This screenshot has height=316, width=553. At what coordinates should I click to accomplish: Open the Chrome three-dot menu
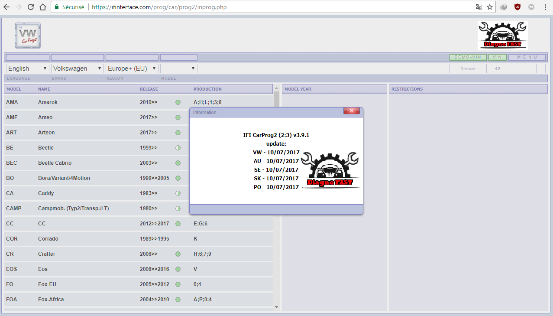[x=545, y=7]
